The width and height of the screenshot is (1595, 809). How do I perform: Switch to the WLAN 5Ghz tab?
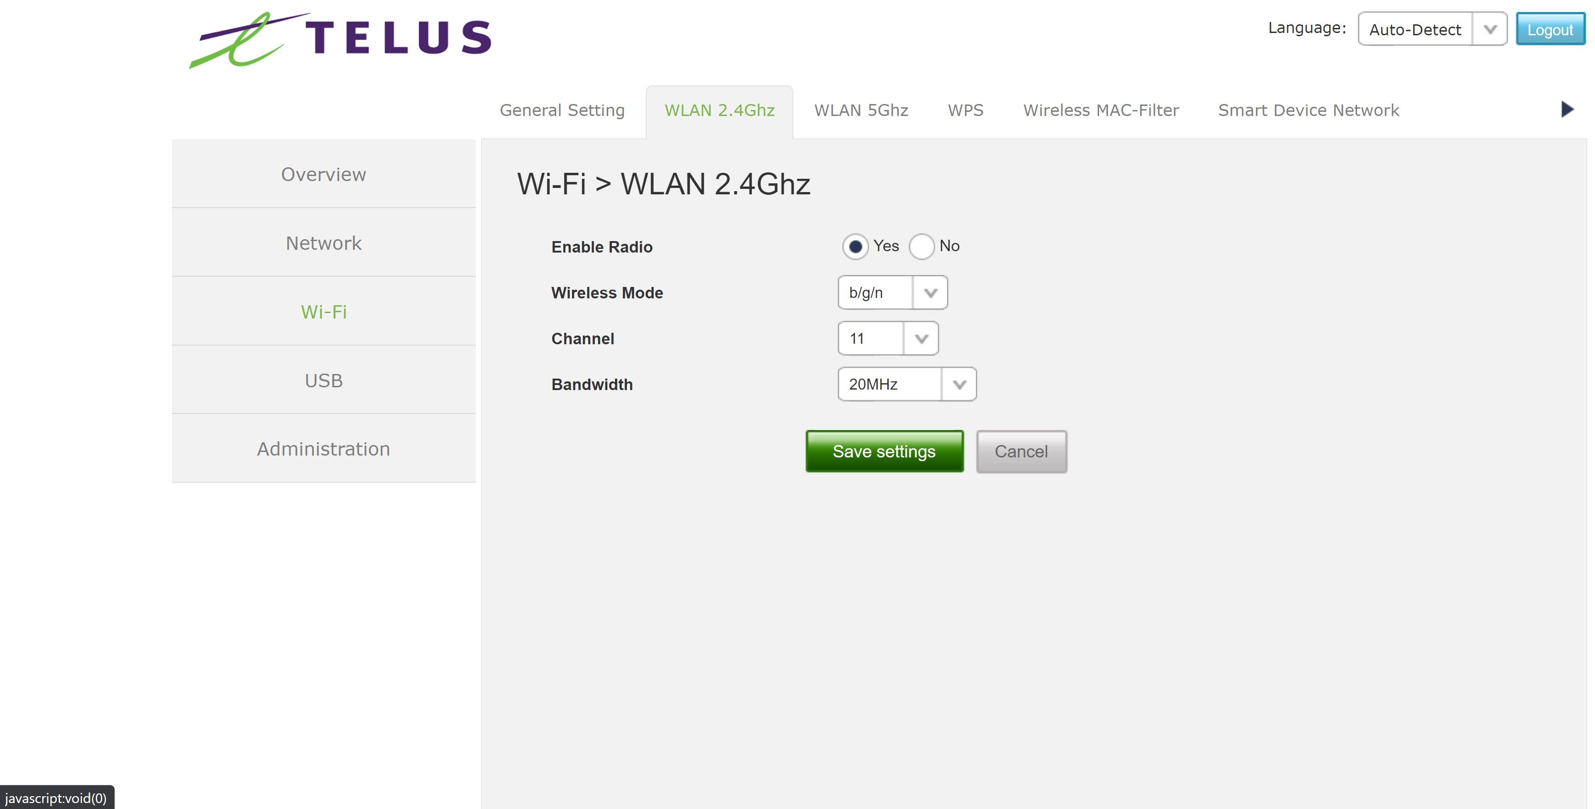click(x=861, y=110)
